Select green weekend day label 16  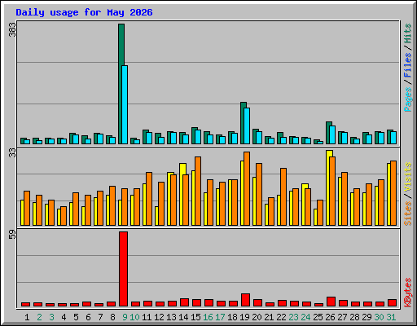coord(208,317)
